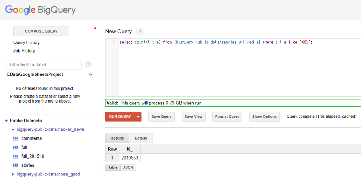Open Query History

click(x=26, y=43)
